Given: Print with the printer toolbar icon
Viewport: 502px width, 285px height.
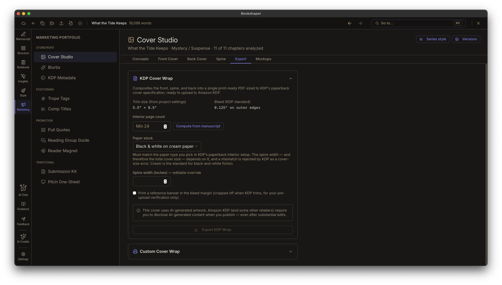Looking at the screenshot, I should click(x=80, y=23).
